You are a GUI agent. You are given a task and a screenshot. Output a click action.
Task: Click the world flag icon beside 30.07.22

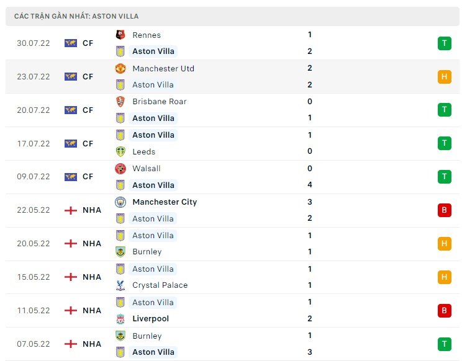point(71,43)
